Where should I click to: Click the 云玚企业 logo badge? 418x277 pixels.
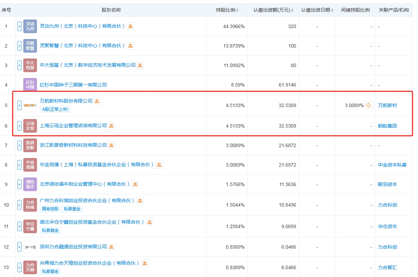click(x=30, y=126)
